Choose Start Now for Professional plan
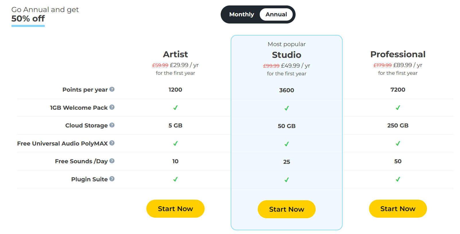 pyautogui.click(x=398, y=209)
